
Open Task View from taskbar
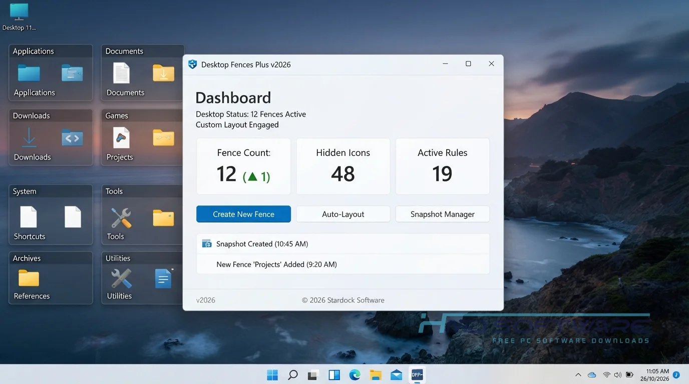313,375
